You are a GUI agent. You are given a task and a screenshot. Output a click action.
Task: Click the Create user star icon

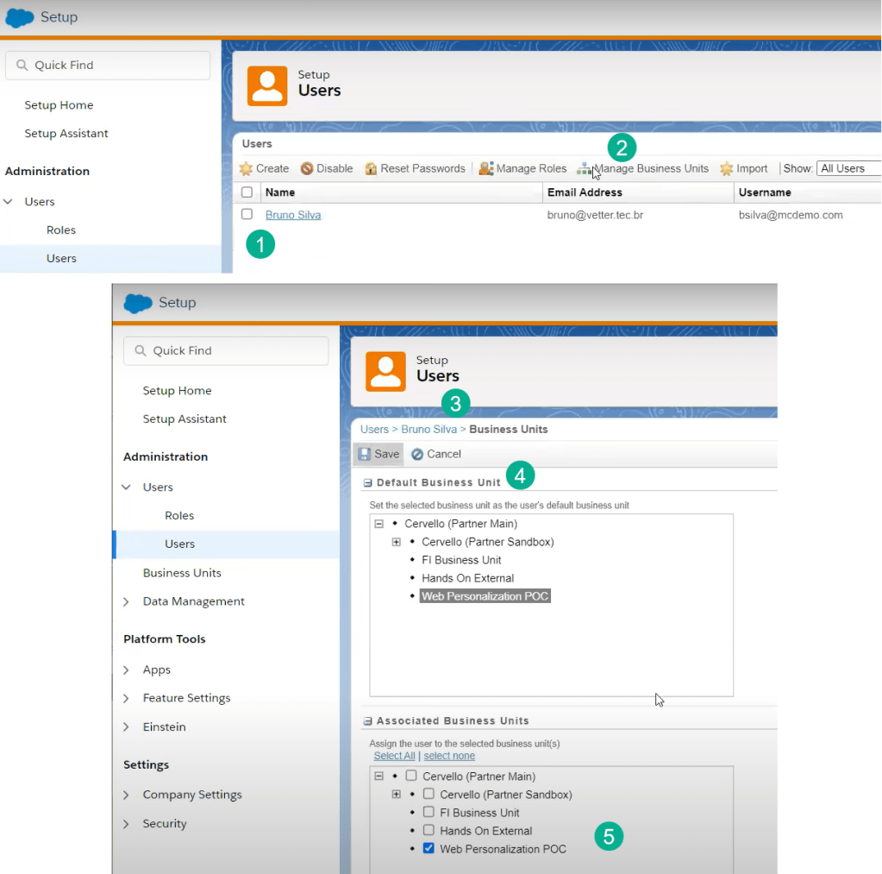(247, 169)
